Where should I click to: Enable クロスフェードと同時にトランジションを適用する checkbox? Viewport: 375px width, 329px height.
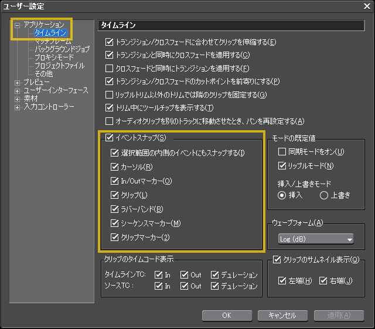click(x=110, y=69)
